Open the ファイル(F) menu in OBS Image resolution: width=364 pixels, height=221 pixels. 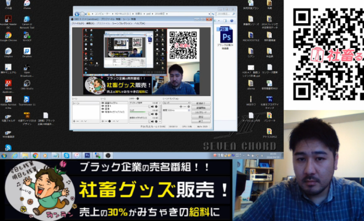78,24
